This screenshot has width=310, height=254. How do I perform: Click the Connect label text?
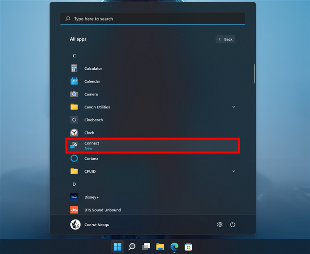pyautogui.click(x=91, y=143)
